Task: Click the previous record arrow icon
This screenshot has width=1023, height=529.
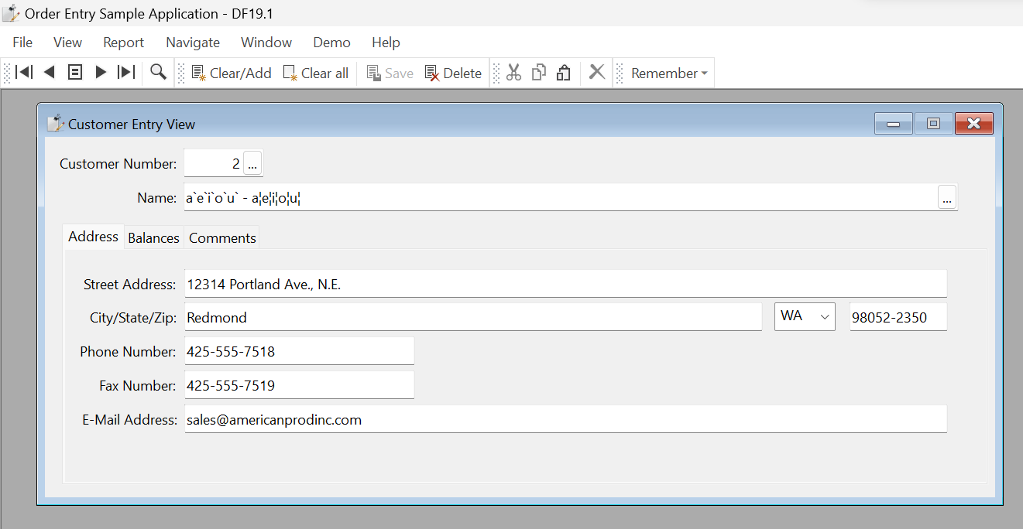Action: [x=50, y=73]
